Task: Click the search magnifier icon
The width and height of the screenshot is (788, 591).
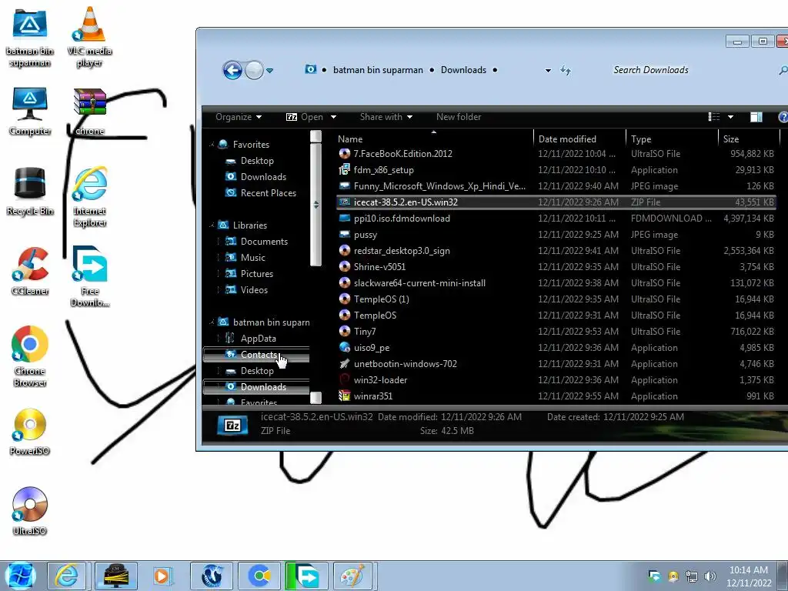Action: (783, 70)
